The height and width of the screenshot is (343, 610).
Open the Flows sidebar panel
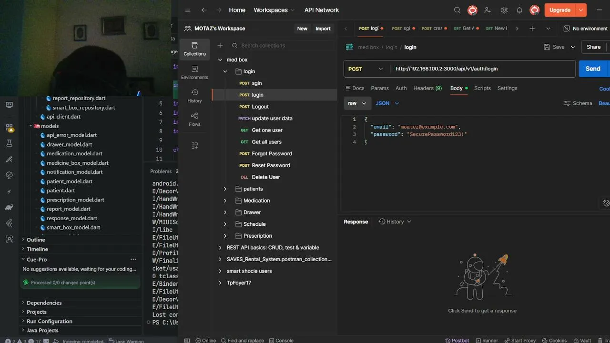194,119
